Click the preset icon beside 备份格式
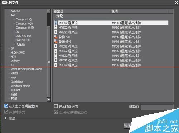Image resolution: width=179 pixels, height=133 pixels. [x=56, y=41]
